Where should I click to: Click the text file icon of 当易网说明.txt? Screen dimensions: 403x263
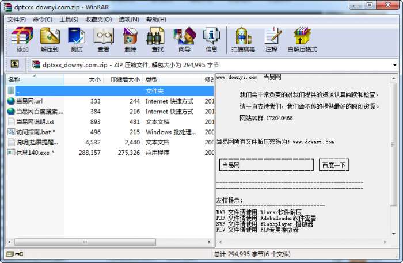pos(11,121)
